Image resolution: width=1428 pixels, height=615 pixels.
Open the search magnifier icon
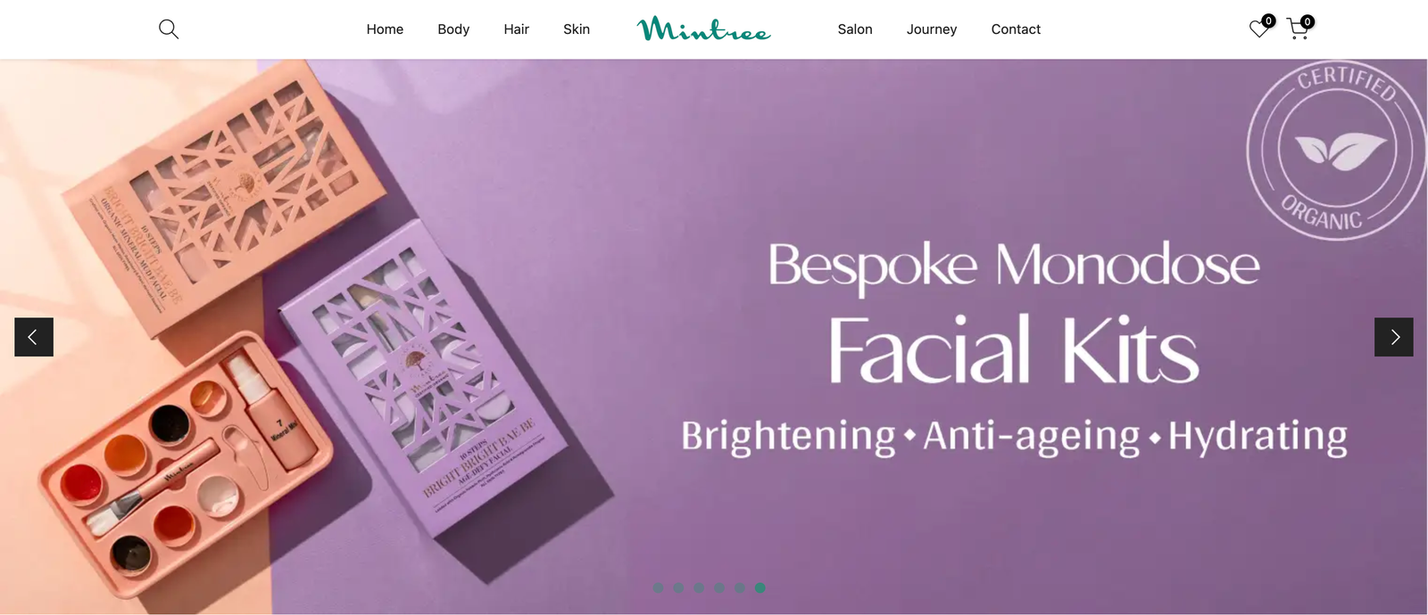click(x=169, y=29)
